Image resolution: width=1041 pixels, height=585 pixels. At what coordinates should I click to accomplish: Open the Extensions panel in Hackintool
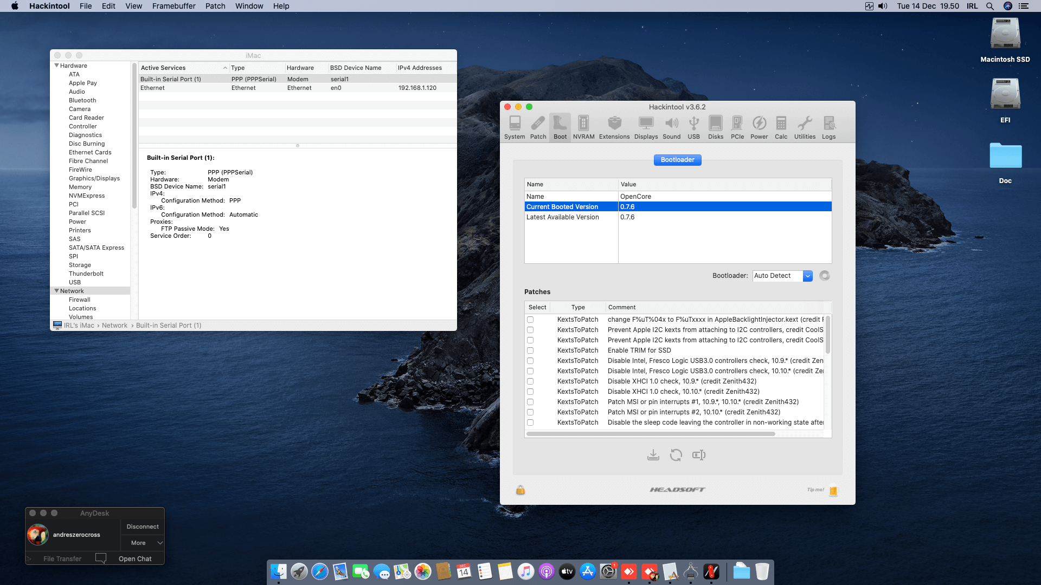[x=614, y=127]
